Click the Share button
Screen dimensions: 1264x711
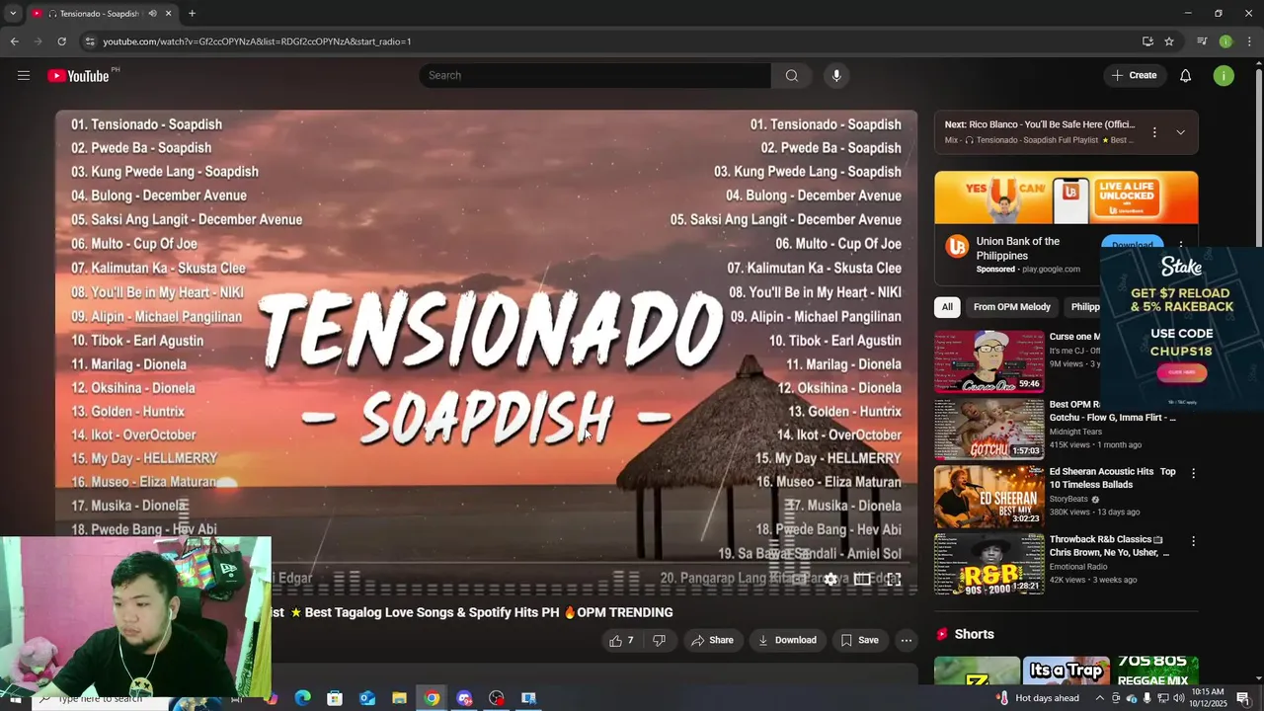click(x=712, y=640)
